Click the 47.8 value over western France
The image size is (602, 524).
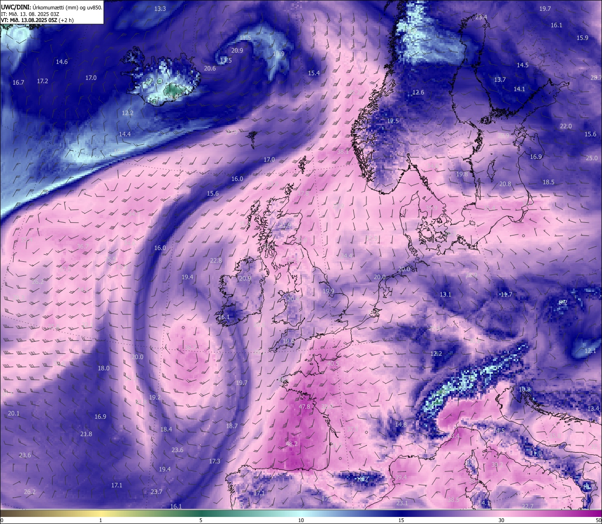click(304, 407)
